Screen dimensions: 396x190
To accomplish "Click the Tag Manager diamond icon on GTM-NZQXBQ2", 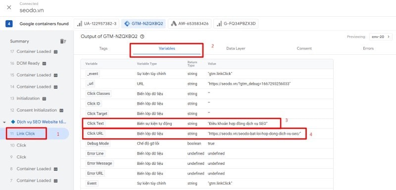I will 127,24.
